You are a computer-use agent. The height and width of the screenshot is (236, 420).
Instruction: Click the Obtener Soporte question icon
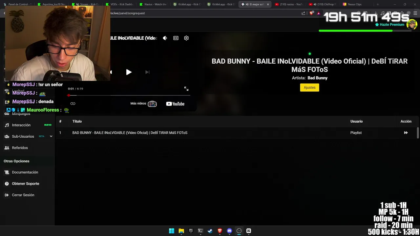[7, 184]
